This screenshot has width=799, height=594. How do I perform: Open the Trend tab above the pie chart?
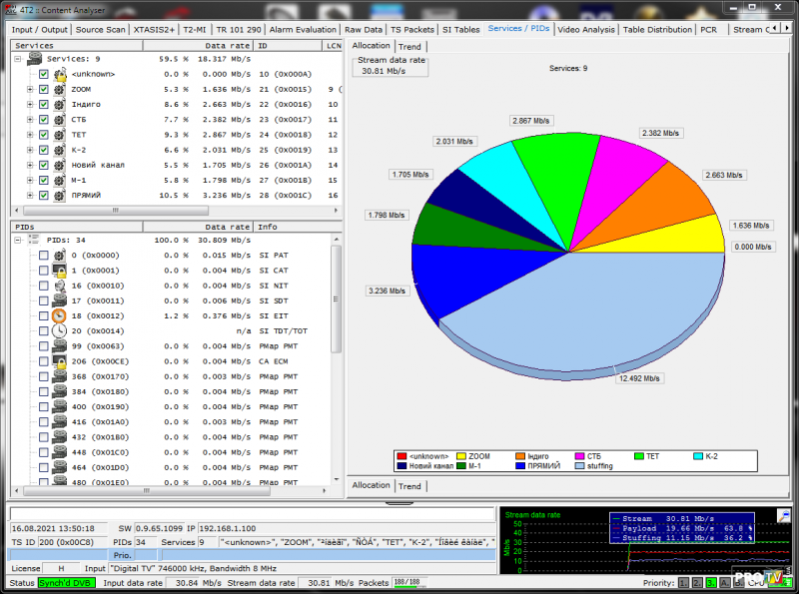410,46
